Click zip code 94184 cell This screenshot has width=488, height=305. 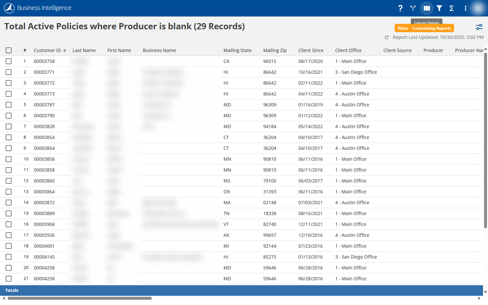(x=270, y=126)
